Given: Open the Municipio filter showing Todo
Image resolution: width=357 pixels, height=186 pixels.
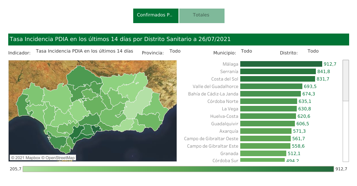Looking at the screenshot, I should (246, 51).
